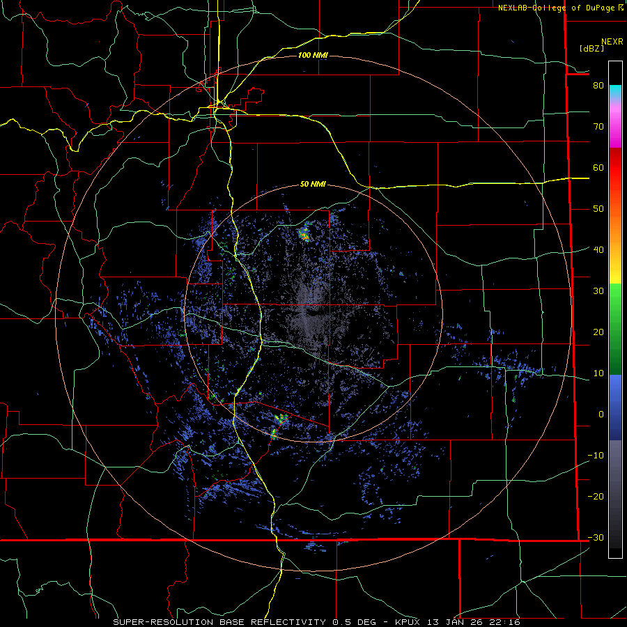Select the 40 value on dBZ scale
The height and width of the screenshot is (627, 627).
[x=598, y=249]
